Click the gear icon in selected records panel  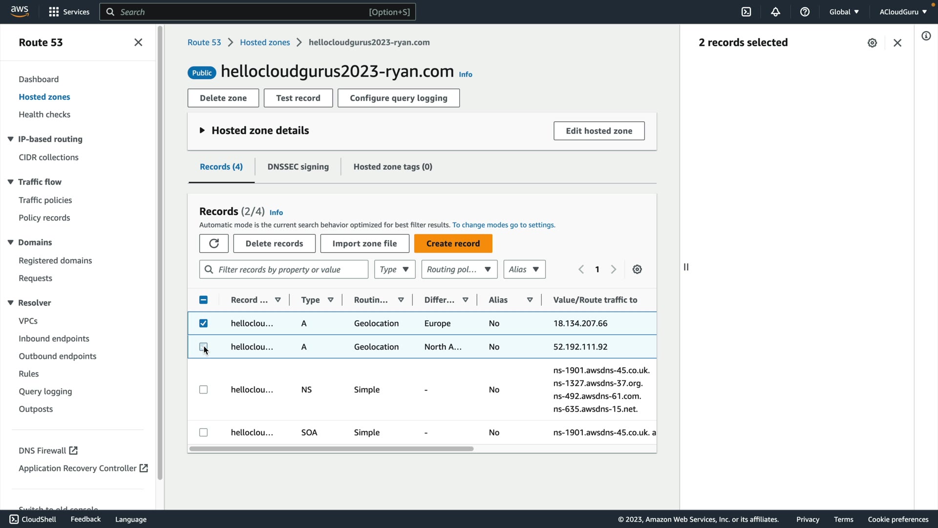coord(872,43)
